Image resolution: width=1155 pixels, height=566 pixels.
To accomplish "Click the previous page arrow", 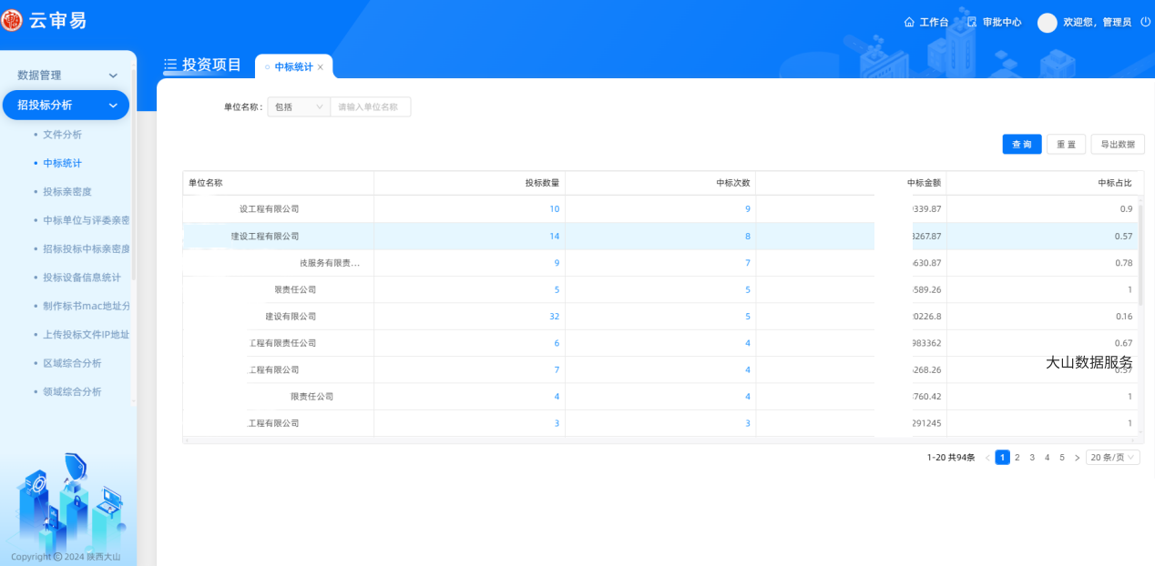I will (987, 458).
